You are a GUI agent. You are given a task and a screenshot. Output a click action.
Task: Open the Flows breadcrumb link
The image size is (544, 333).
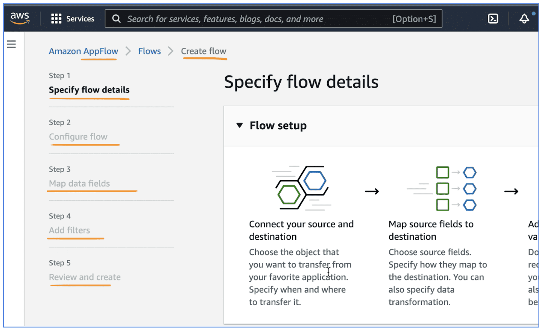pyautogui.click(x=149, y=51)
